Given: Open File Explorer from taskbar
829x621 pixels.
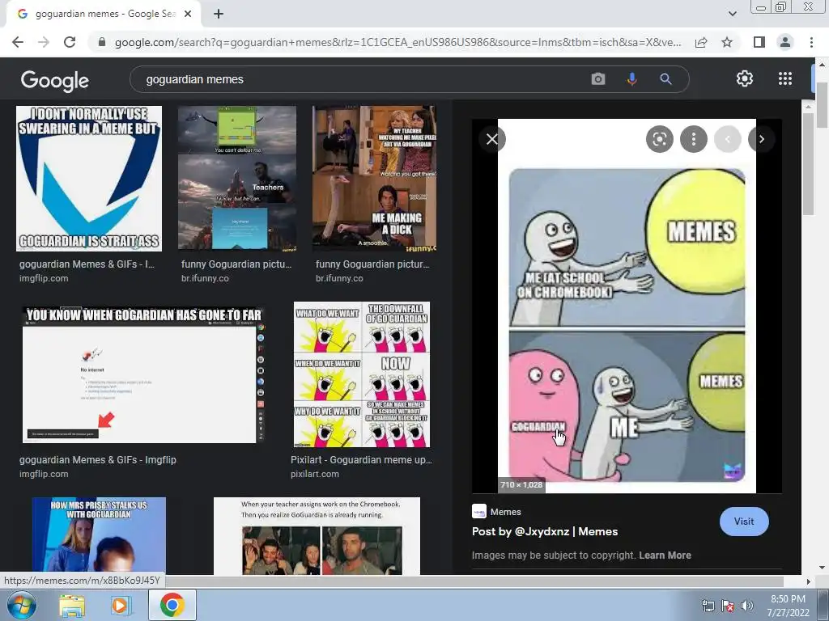Looking at the screenshot, I should (x=72, y=605).
